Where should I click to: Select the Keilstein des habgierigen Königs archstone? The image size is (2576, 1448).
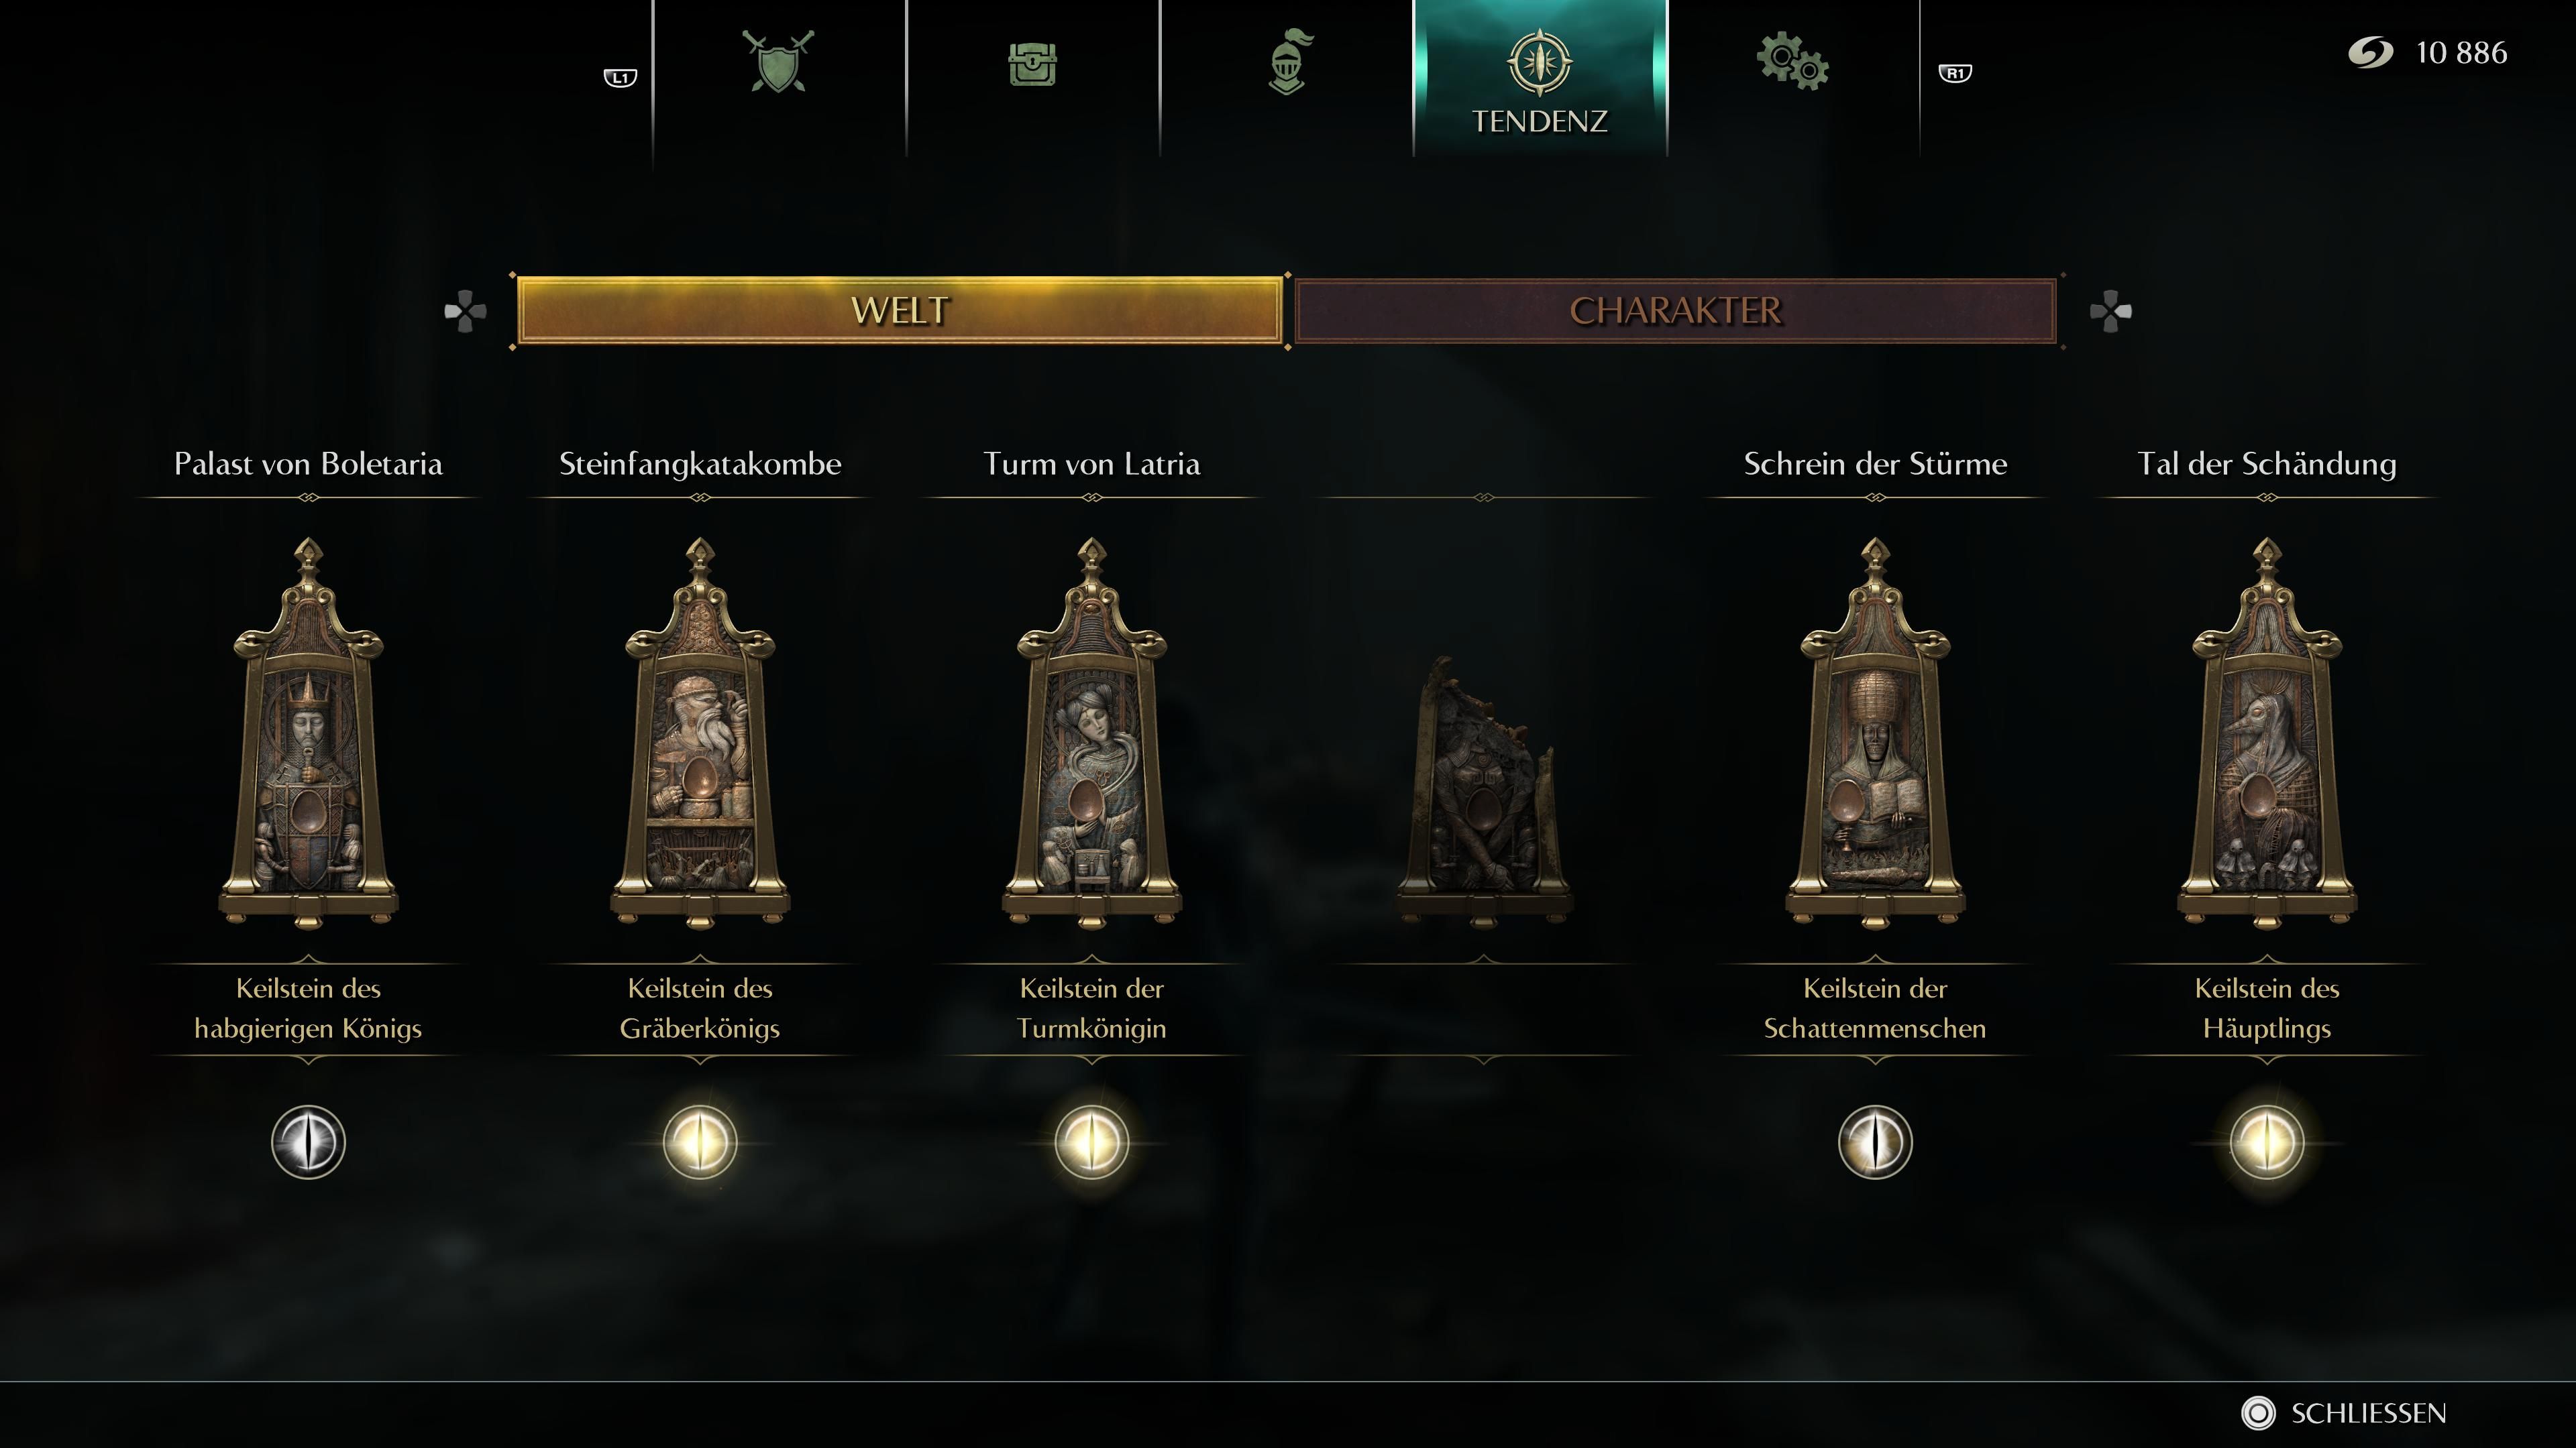point(308,733)
